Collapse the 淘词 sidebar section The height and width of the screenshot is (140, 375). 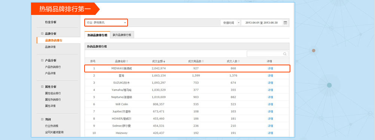click(42, 119)
